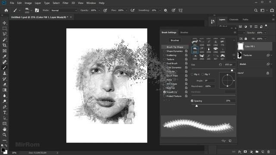Click the Home icon in options bar
The height and width of the screenshot is (155, 276).
click(x=6, y=10)
